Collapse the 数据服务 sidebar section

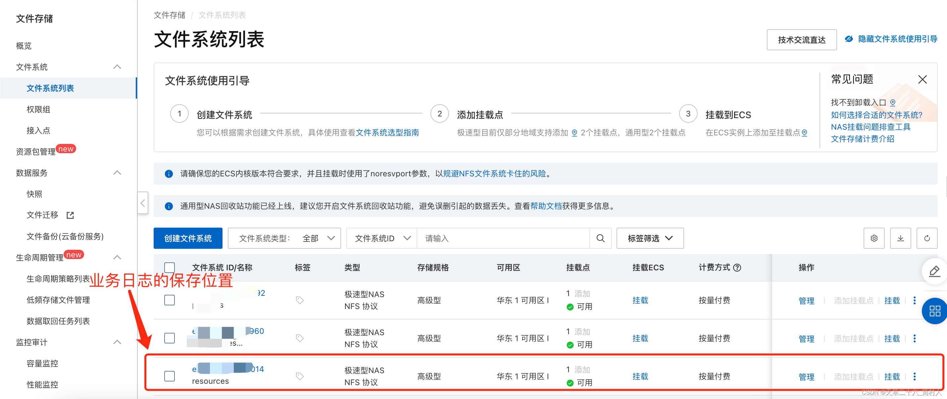click(x=117, y=173)
